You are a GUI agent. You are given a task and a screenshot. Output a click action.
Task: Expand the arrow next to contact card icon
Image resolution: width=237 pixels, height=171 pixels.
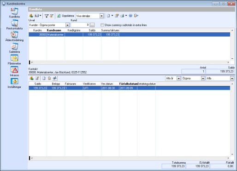pos(41,16)
